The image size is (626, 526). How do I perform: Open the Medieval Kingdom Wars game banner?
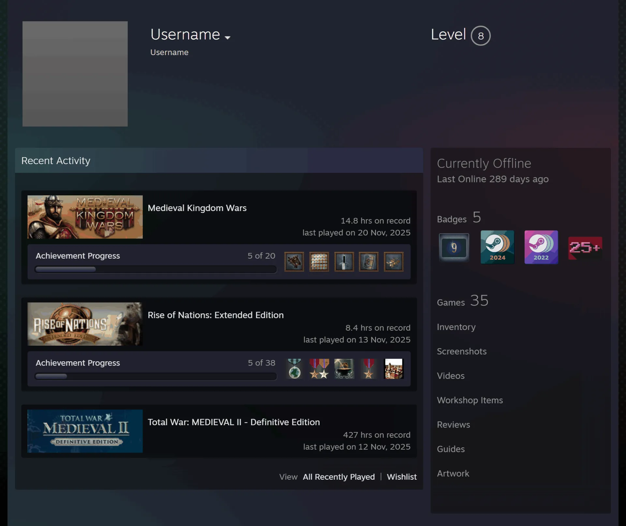85,217
